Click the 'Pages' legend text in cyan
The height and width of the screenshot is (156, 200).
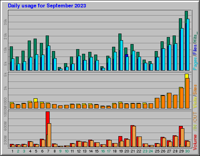click(195, 64)
